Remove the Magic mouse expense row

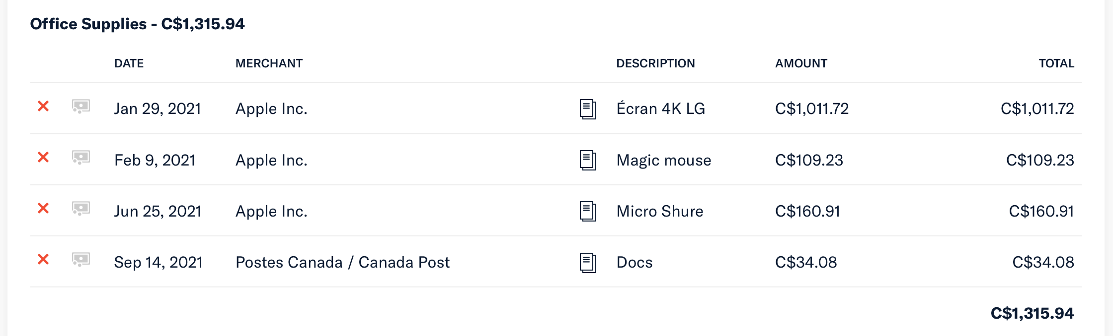43,157
